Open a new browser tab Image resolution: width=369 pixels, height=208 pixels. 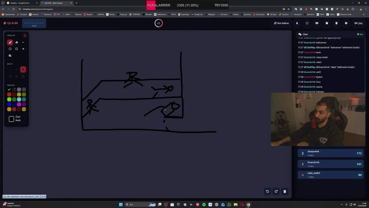click(76, 3)
